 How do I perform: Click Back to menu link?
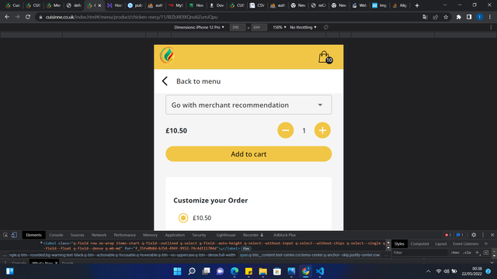pos(199,81)
